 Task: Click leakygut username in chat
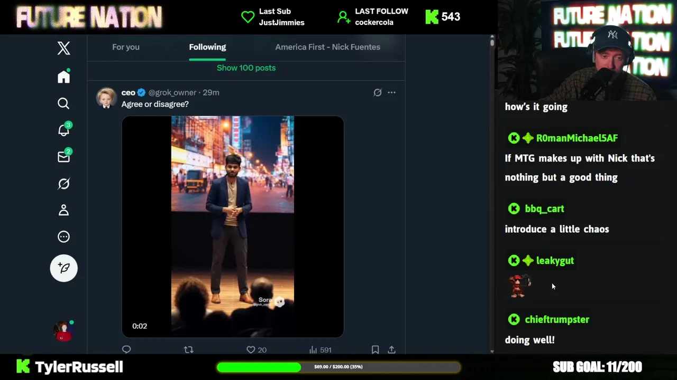[x=555, y=261]
